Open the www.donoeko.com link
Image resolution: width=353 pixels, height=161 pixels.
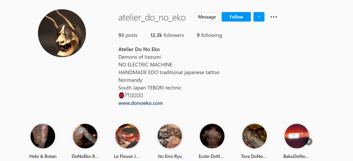[140, 103]
